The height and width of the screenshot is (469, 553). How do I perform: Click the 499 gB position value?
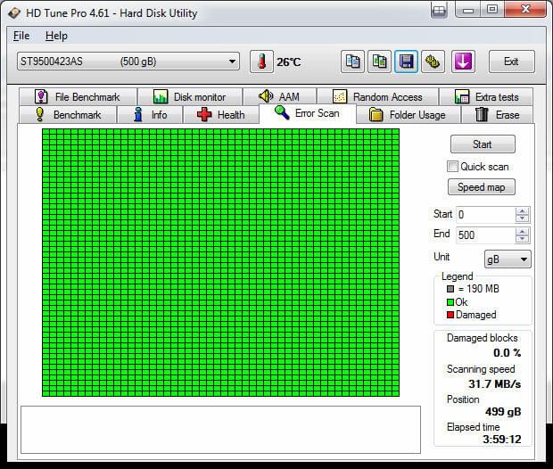point(503,412)
